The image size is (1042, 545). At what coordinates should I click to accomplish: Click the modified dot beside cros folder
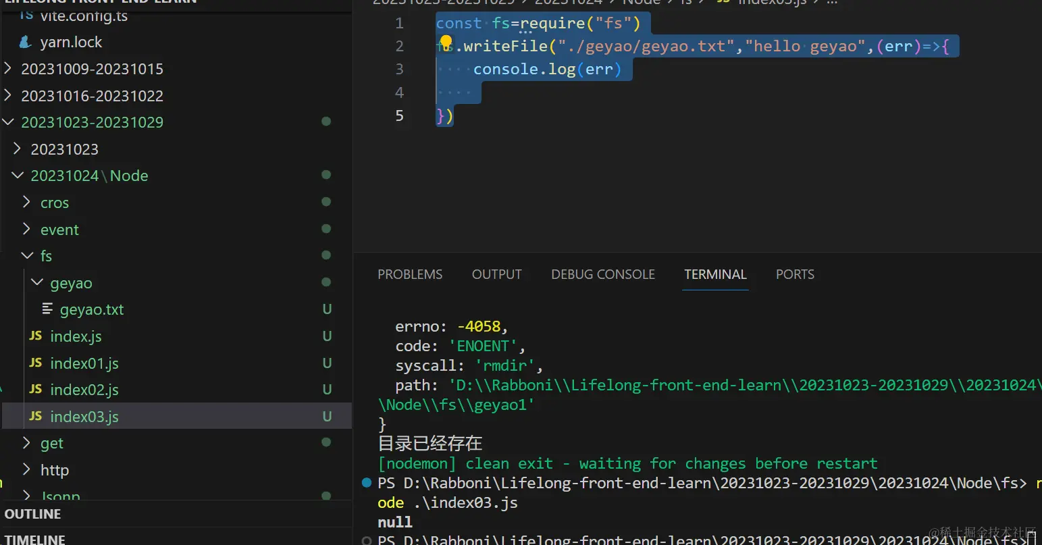click(x=326, y=202)
